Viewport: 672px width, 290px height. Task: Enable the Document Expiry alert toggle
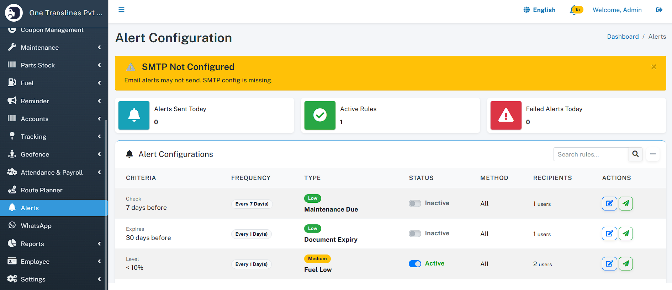(x=415, y=234)
